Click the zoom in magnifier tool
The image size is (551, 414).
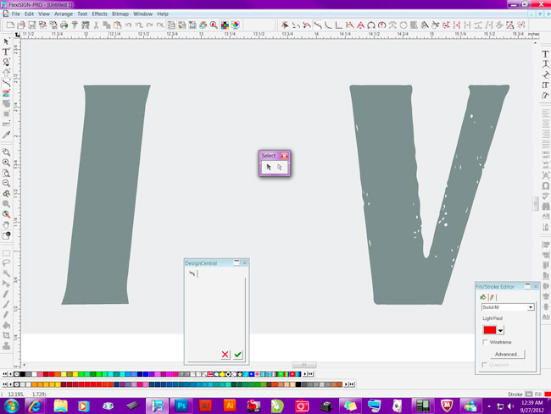pos(6,163)
